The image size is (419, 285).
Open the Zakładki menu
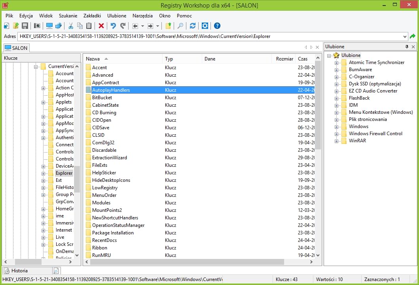(92, 16)
